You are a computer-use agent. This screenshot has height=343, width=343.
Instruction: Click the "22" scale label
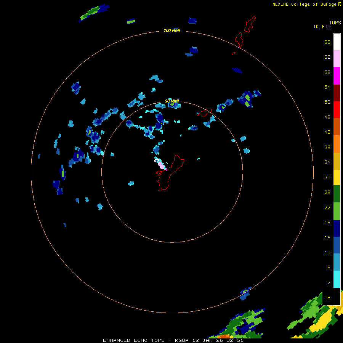[327, 208]
